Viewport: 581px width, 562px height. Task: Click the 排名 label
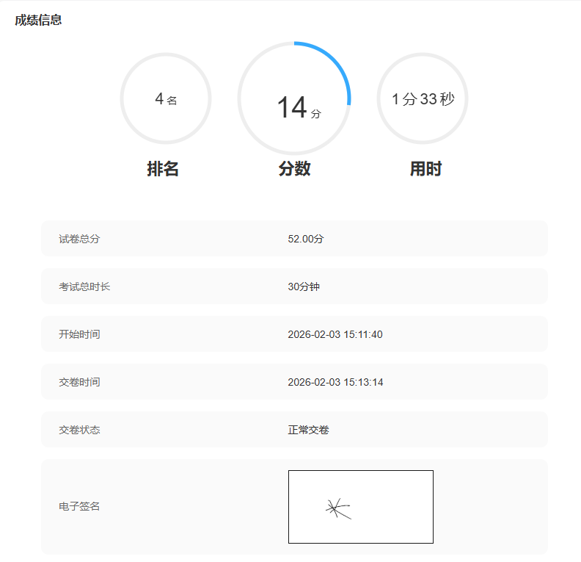[x=163, y=169]
